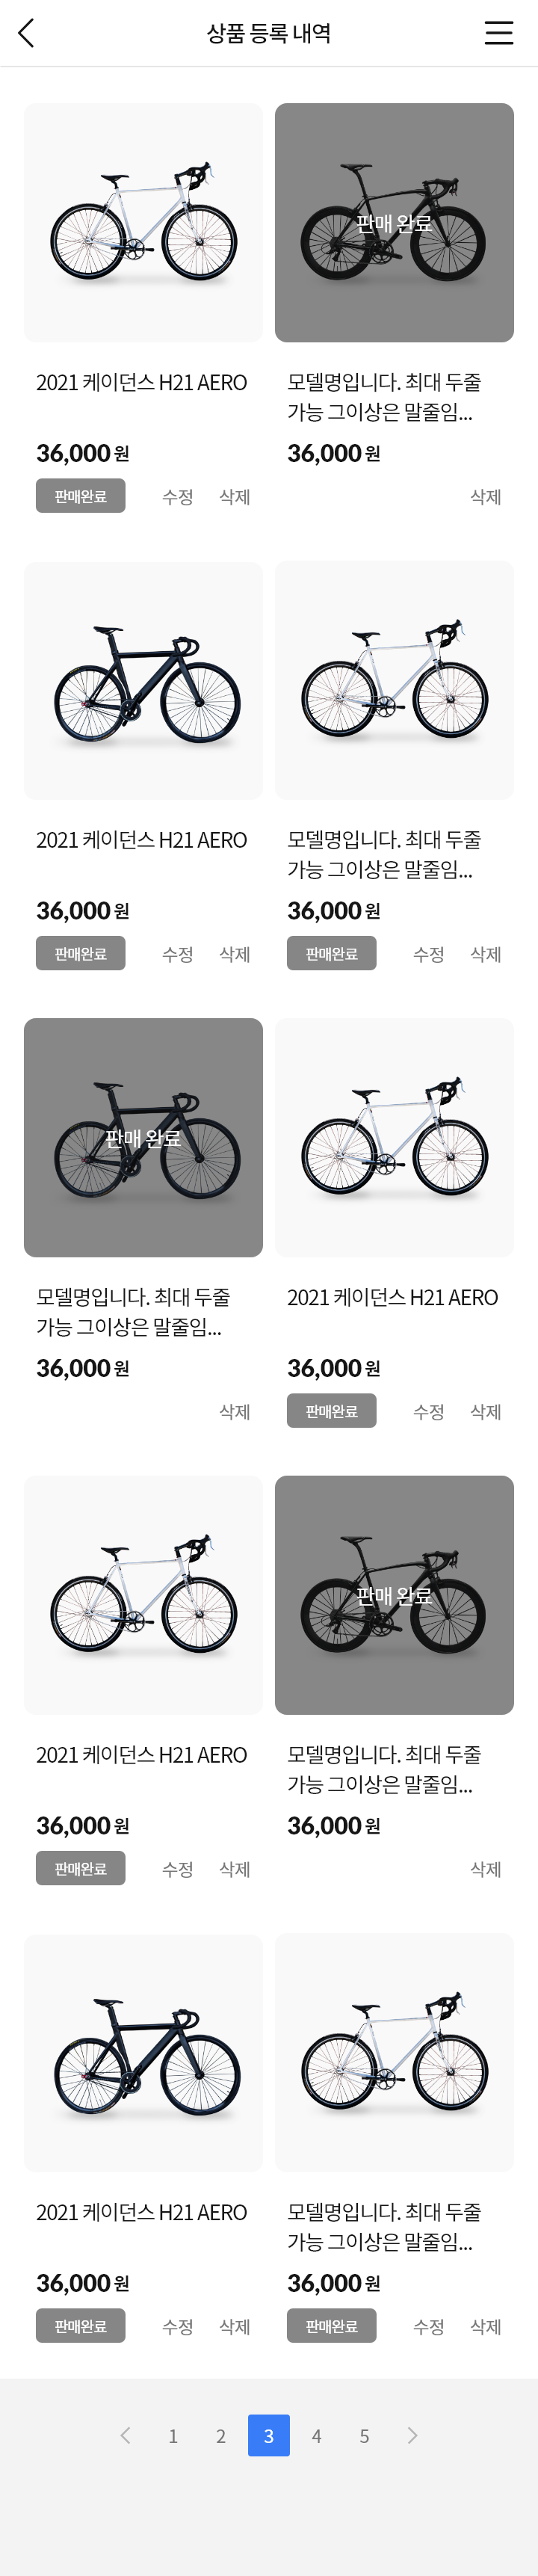Click 수정 for second-row left listing
This screenshot has width=538, height=2576.
click(178, 954)
